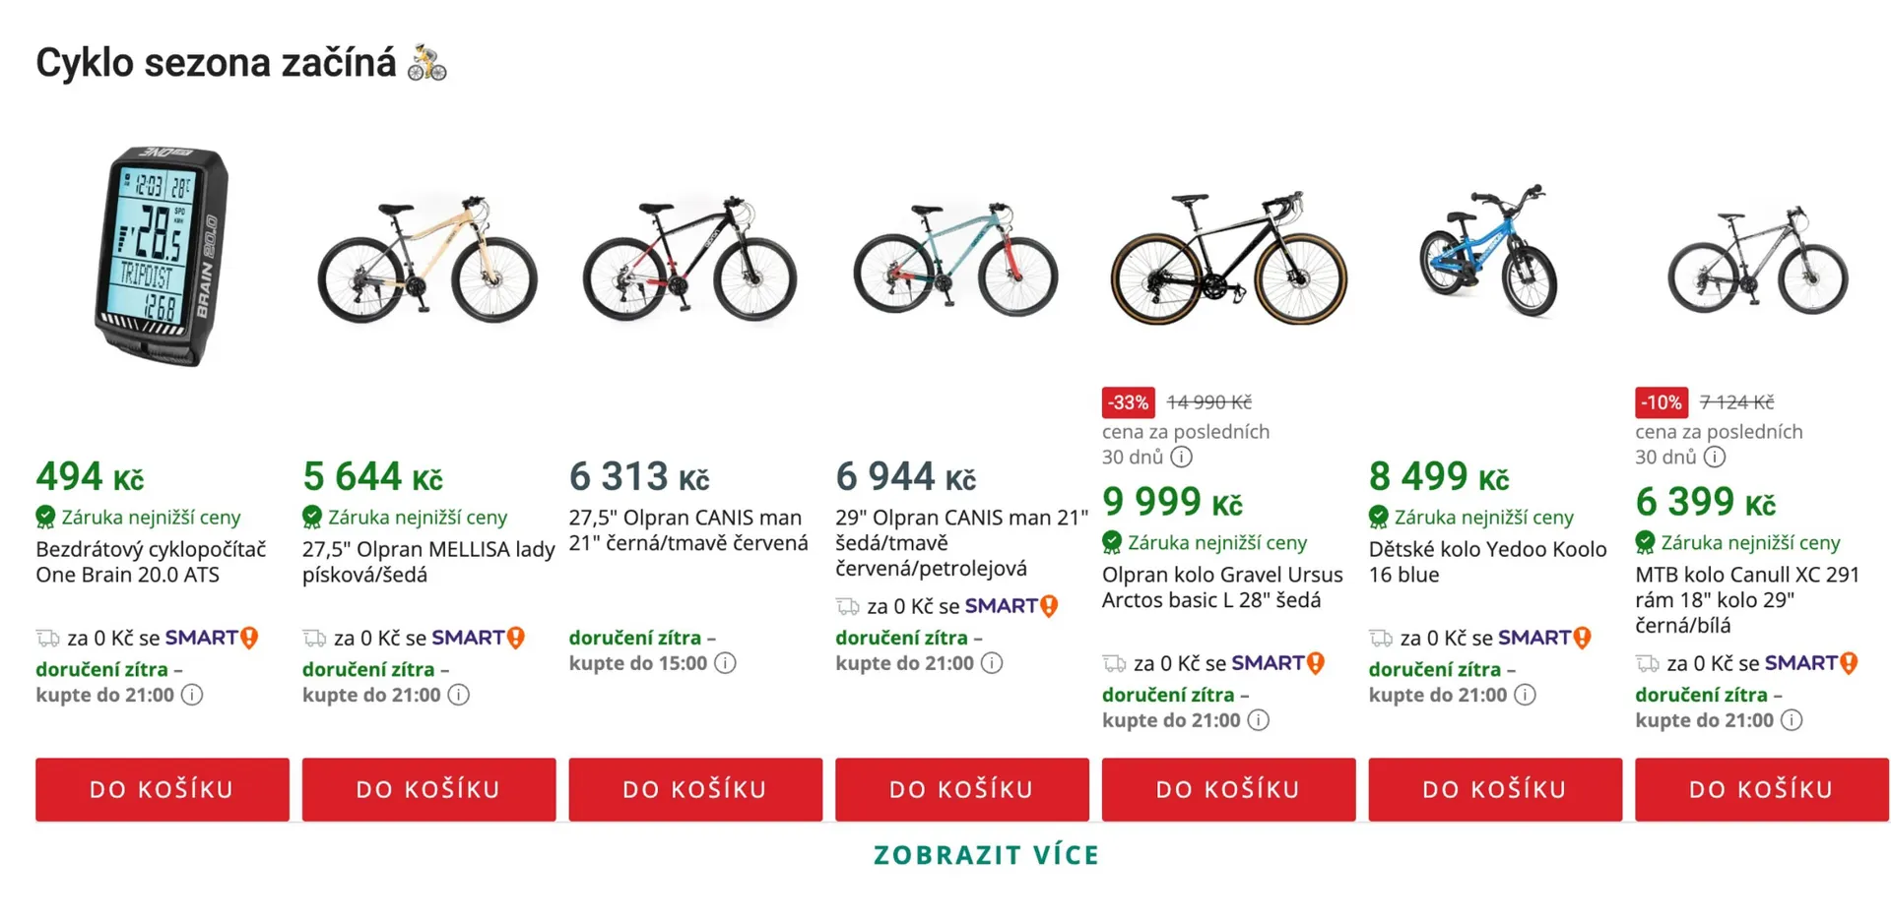Click delivery truck icon for Gravel Ursus bike
The image size is (1891, 923).
1113,663
